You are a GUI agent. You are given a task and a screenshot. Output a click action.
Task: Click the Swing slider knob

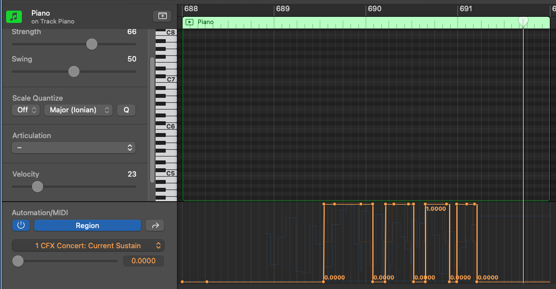[73, 72]
